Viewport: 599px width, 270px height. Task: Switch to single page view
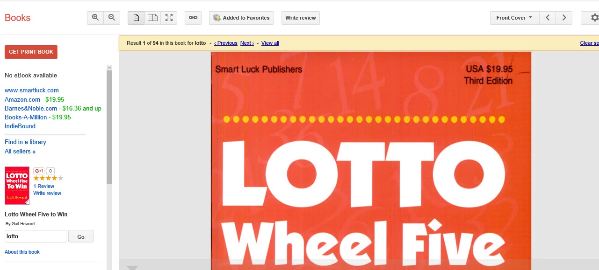point(136,18)
